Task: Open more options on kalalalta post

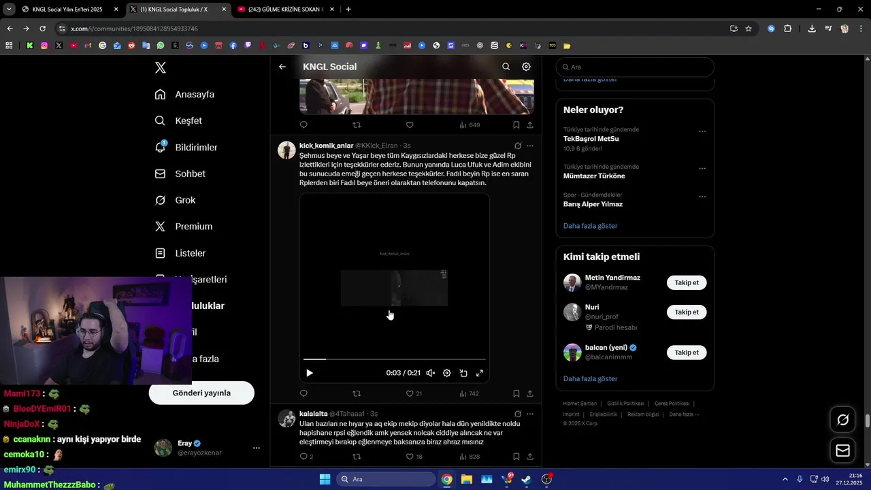Action: click(x=530, y=414)
